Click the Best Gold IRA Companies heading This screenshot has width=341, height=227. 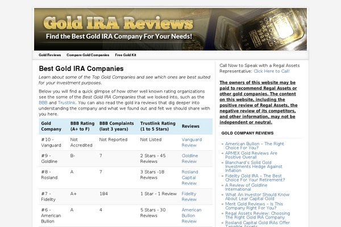pyautogui.click(x=81, y=69)
